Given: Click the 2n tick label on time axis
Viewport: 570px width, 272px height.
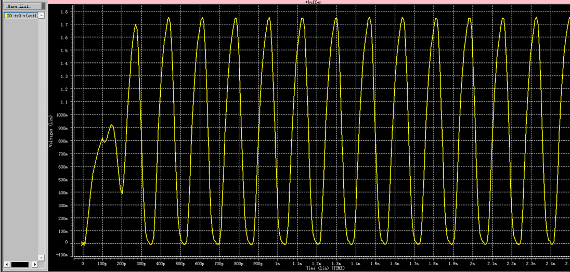Looking at the screenshot, I should point(473,263).
